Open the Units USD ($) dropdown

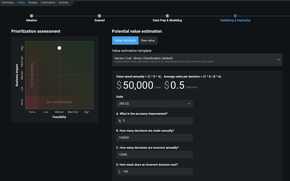point(154,104)
